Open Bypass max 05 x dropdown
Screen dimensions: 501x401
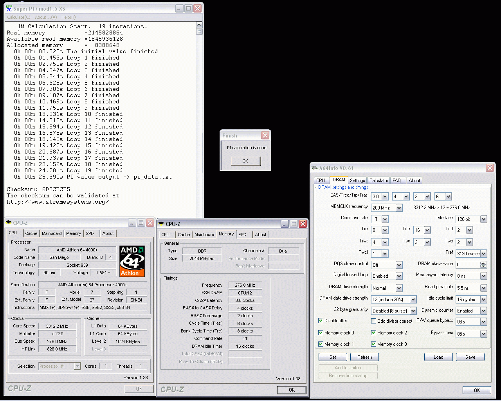pyautogui.click(x=483, y=334)
